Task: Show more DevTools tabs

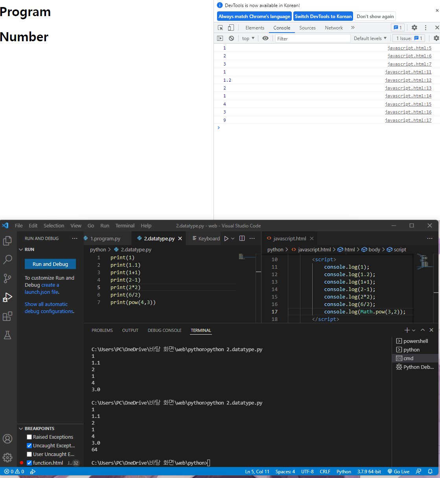Action: click(x=353, y=27)
